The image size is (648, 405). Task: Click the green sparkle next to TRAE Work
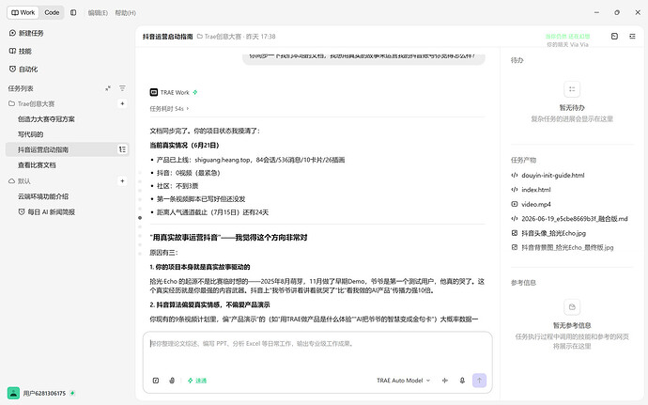(x=195, y=92)
